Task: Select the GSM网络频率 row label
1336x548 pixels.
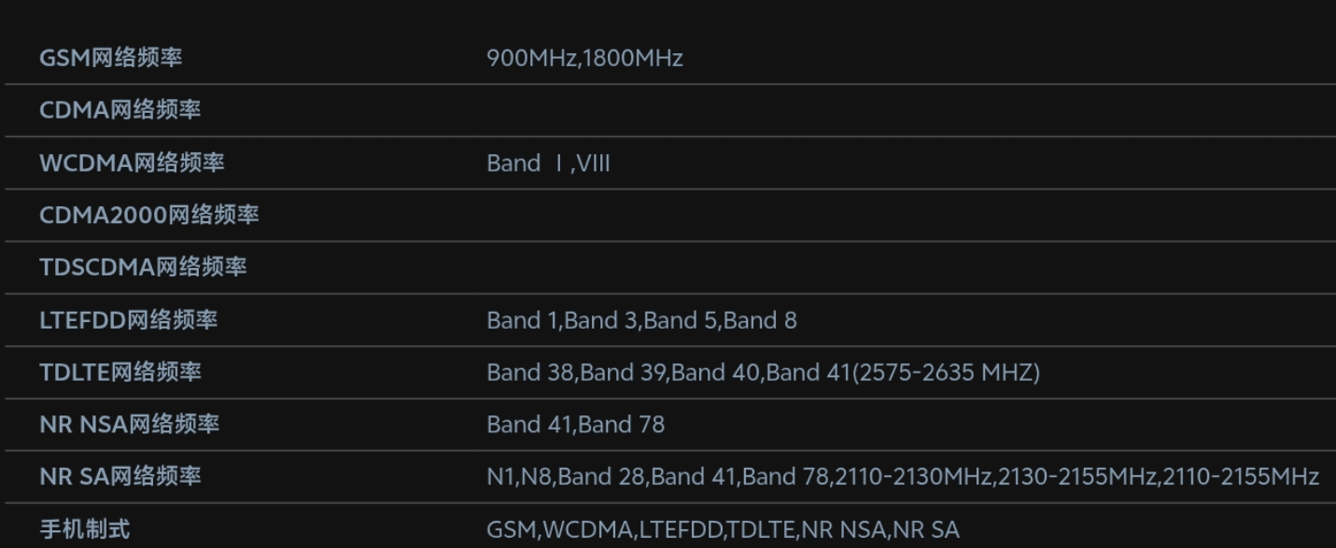Action: pyautogui.click(x=110, y=58)
